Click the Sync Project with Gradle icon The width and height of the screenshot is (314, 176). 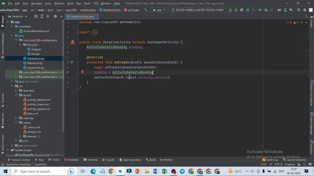tap(279, 10)
